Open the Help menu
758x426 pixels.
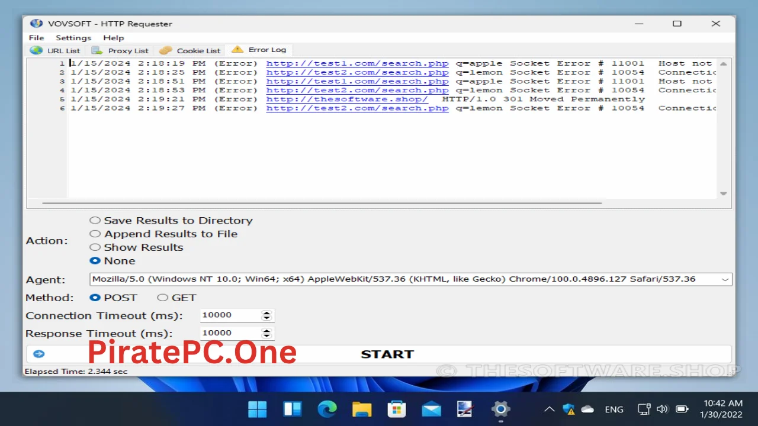(x=114, y=38)
